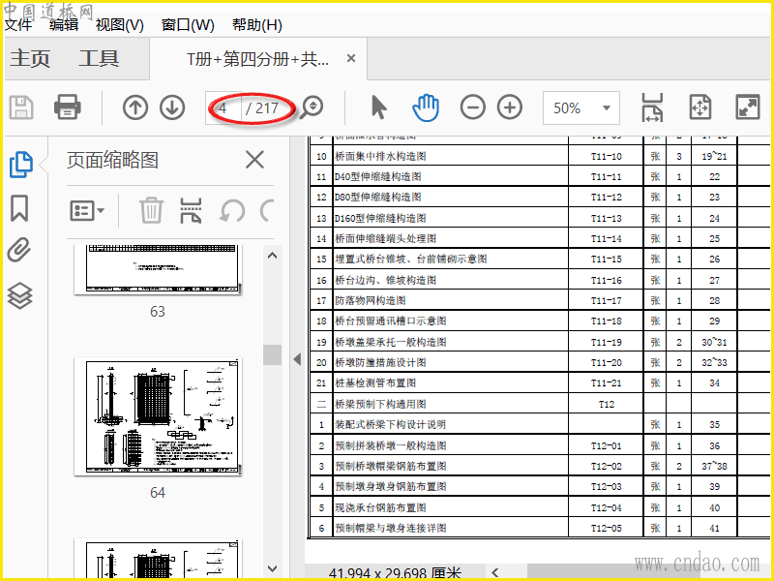Rotate pages counterclockwise icon

click(x=232, y=211)
